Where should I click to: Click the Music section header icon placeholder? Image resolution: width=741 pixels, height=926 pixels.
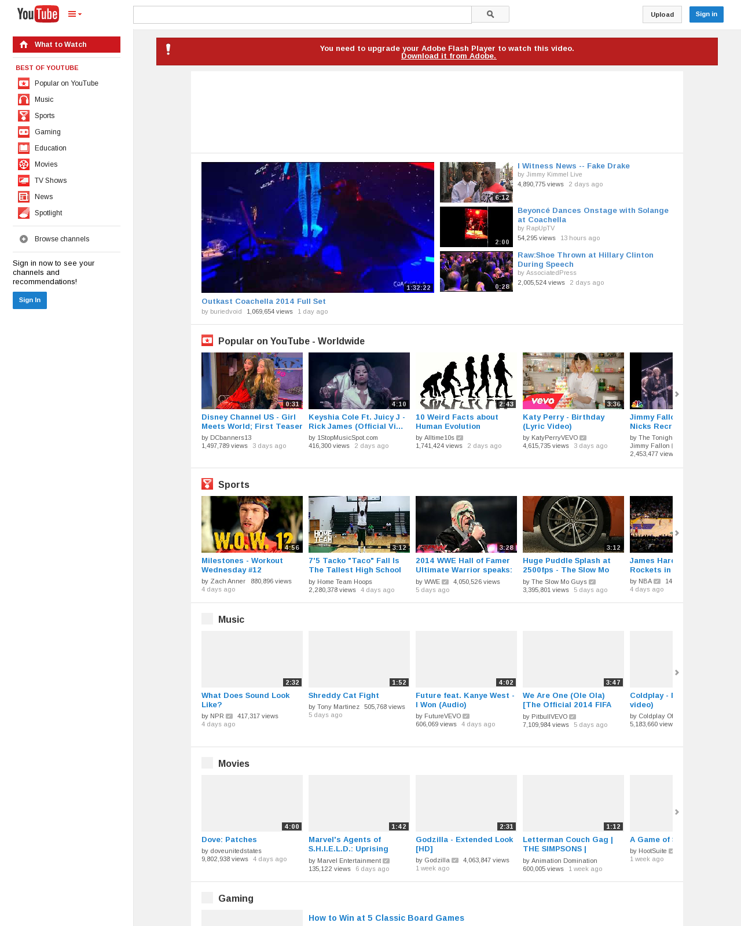[207, 619]
